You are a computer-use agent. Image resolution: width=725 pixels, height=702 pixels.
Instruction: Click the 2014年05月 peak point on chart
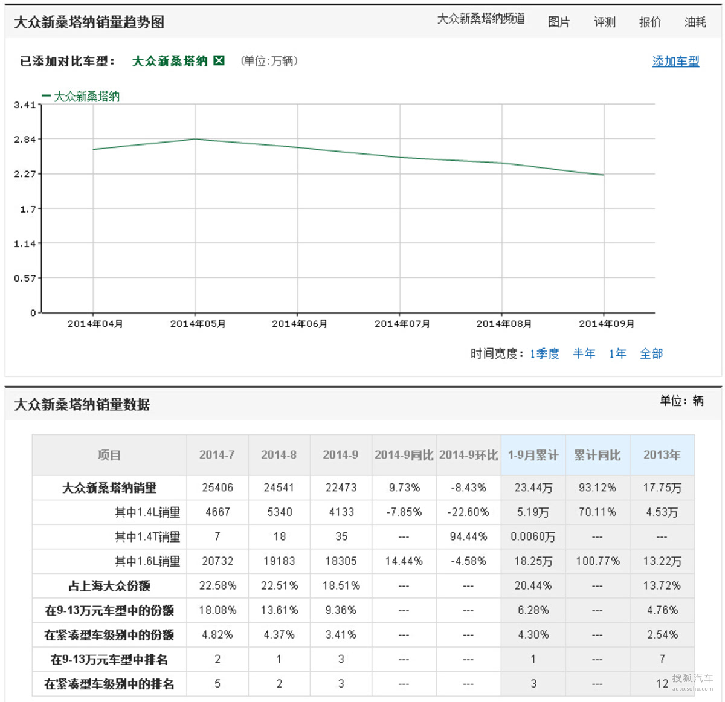[x=195, y=139]
